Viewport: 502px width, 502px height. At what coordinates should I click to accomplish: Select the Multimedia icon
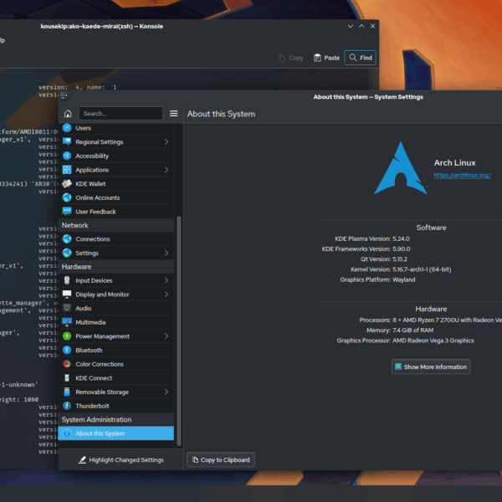click(67, 322)
